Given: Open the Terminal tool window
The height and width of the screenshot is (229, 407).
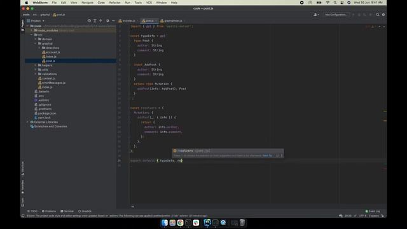Looking at the screenshot, I should [x=67, y=211].
